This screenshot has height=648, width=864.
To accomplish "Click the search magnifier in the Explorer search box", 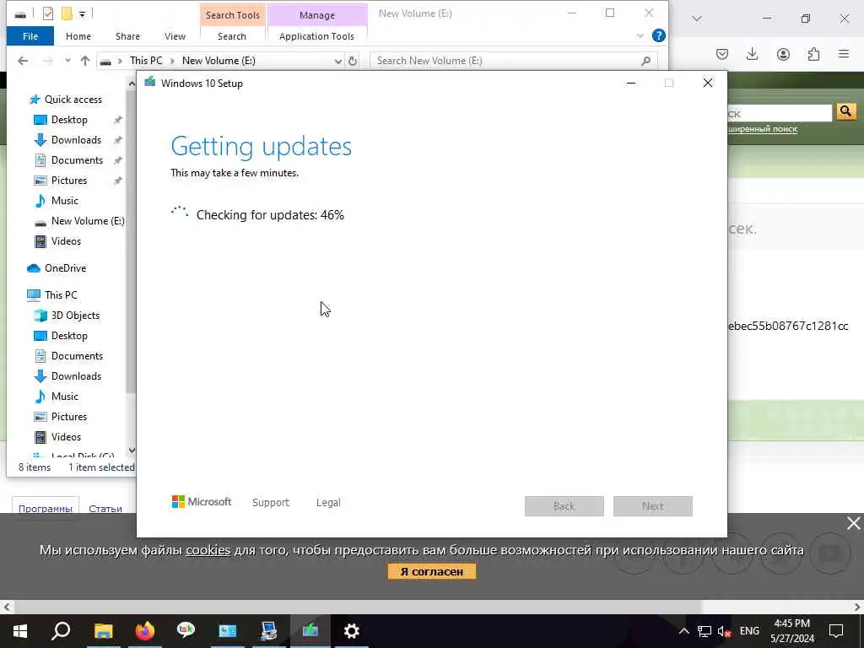I will pos(645,61).
